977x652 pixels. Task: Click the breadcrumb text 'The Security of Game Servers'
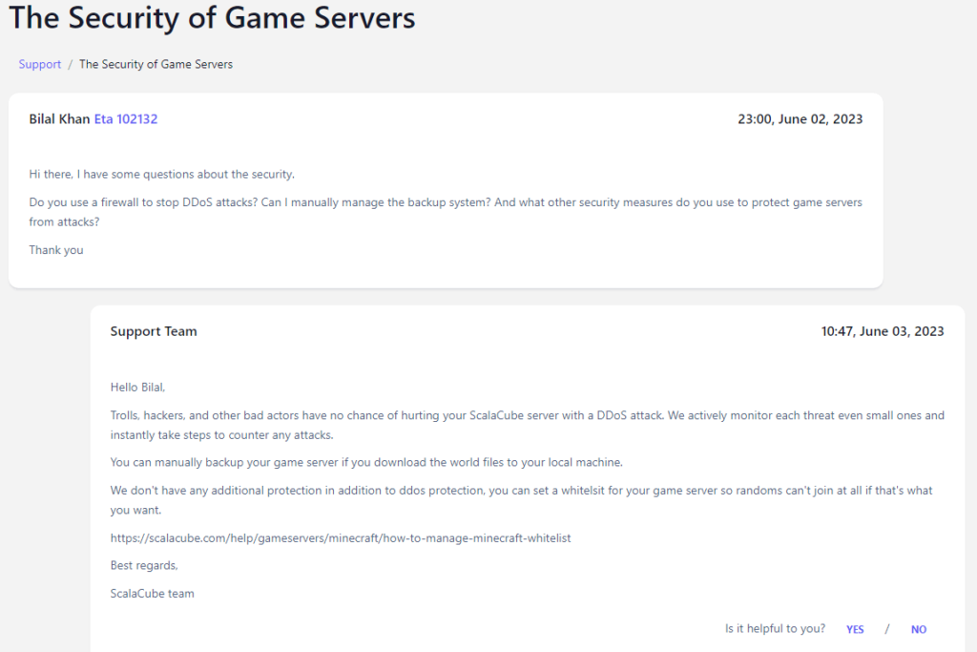tap(156, 64)
